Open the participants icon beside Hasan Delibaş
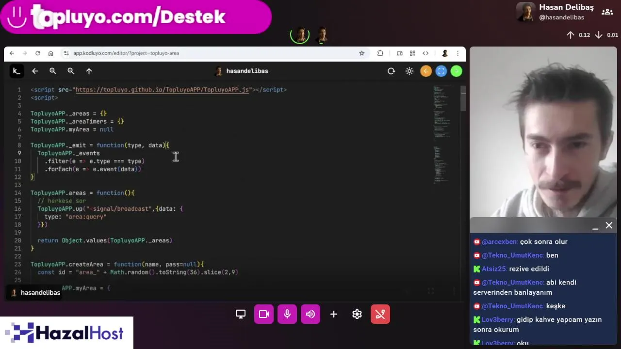This screenshot has height=349, width=621. click(607, 12)
